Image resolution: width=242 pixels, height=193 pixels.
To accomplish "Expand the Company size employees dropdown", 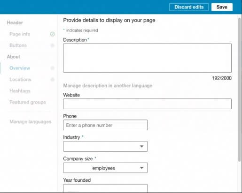I will click(x=105, y=168).
